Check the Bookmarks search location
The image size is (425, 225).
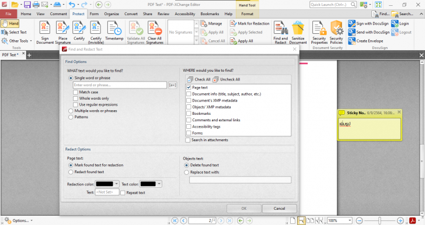[189, 114]
